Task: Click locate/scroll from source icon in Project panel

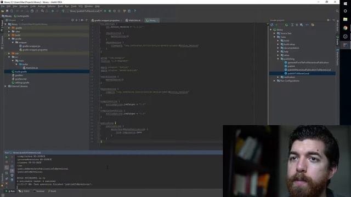Action: 72,20
